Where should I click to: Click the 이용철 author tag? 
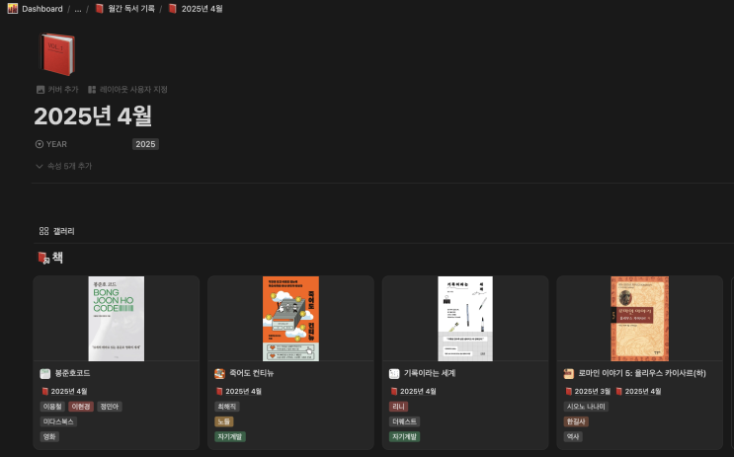point(52,407)
